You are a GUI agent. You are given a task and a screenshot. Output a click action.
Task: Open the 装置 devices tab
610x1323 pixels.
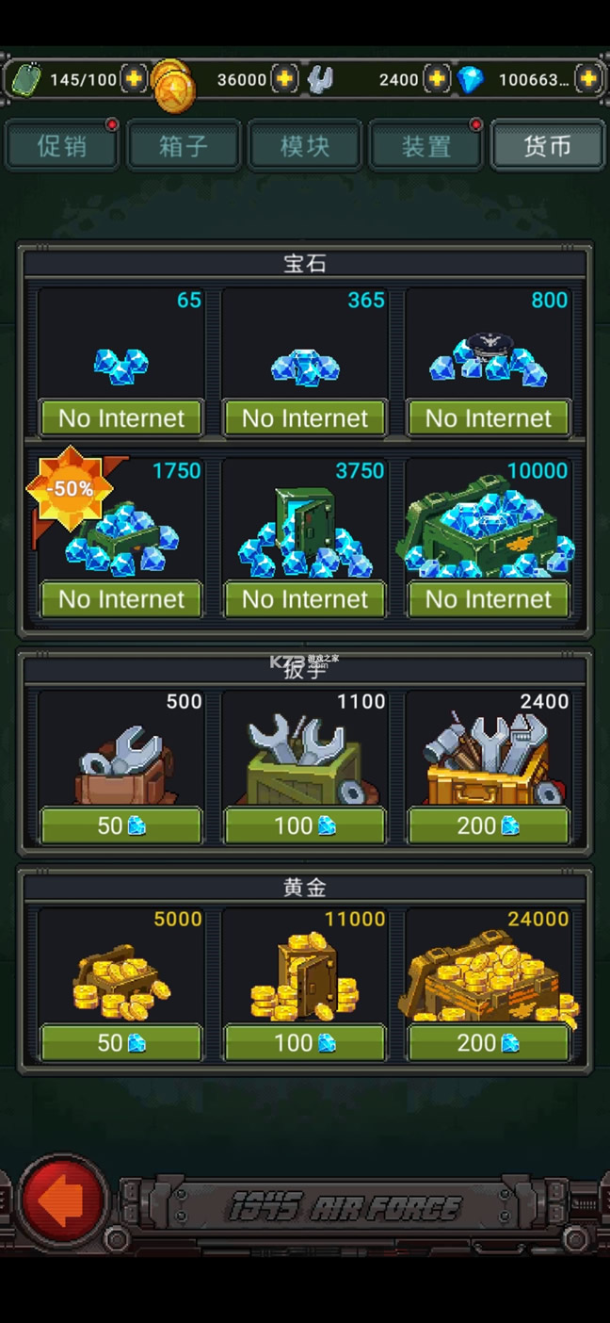click(425, 146)
